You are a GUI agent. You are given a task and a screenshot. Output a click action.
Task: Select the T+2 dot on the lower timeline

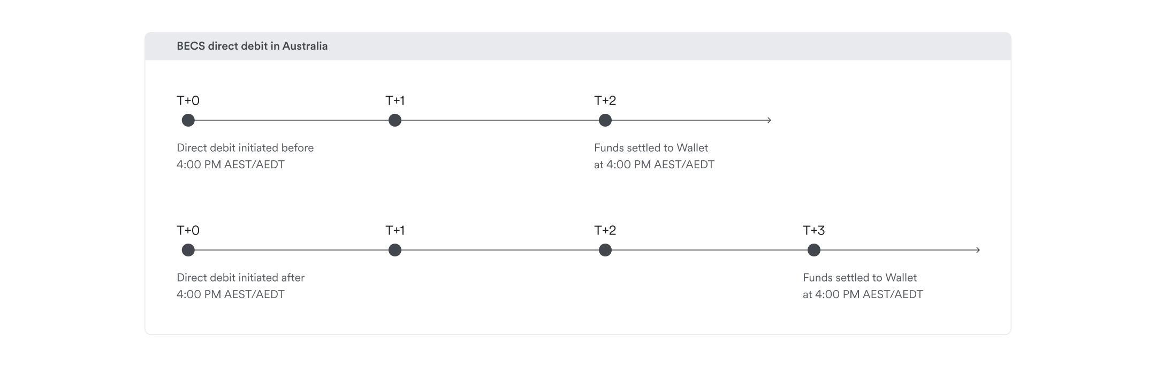pyautogui.click(x=605, y=250)
